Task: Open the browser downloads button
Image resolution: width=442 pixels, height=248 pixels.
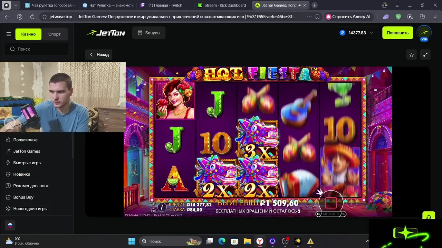Action: pos(434,17)
